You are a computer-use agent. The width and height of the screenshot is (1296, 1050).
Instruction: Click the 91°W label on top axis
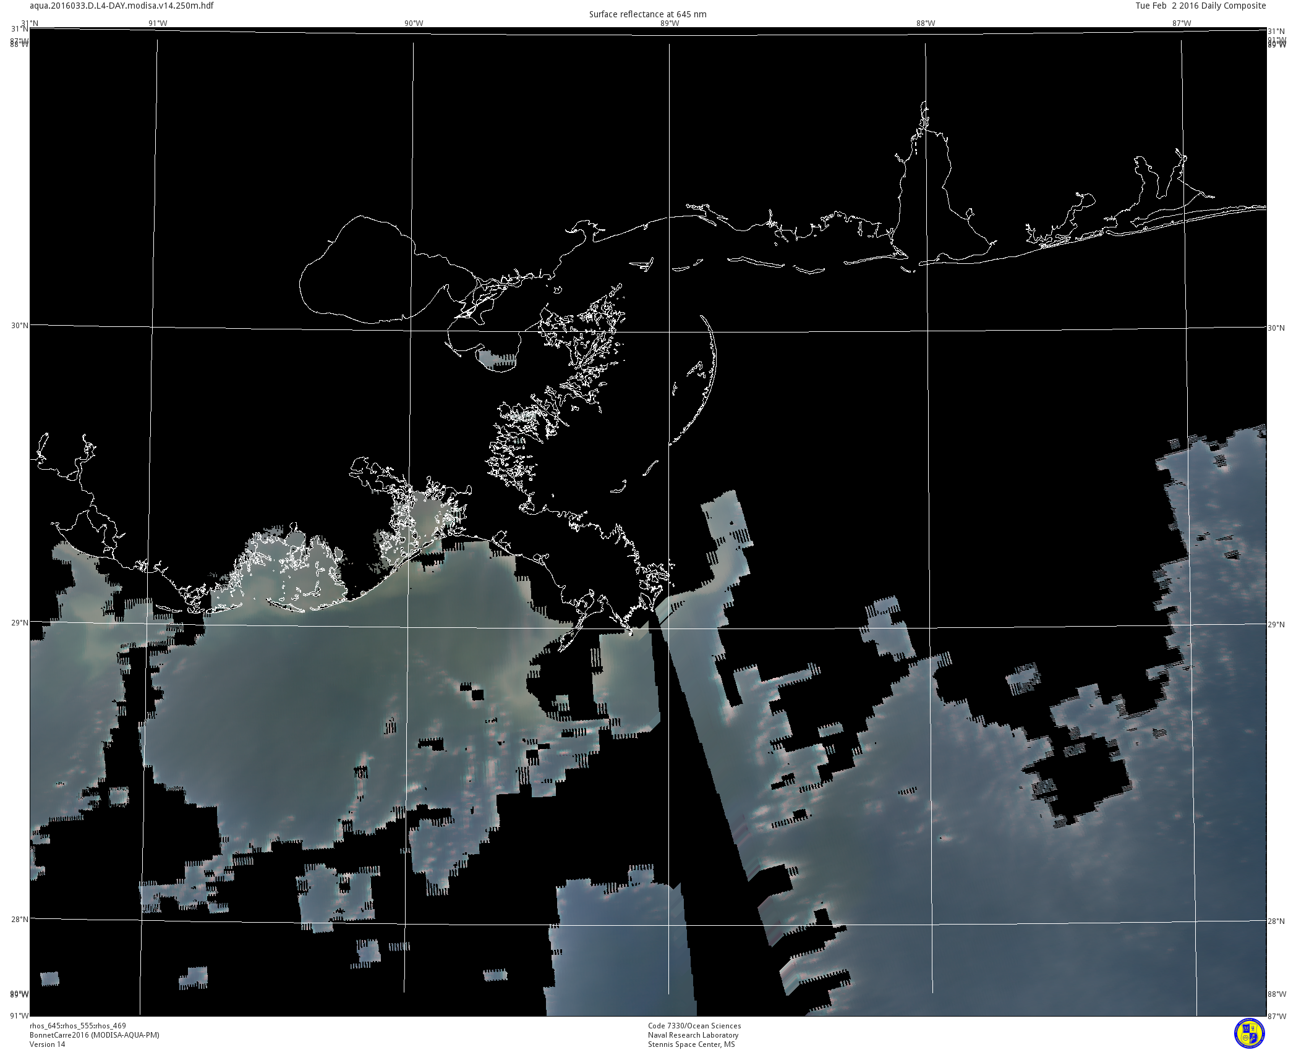click(158, 23)
